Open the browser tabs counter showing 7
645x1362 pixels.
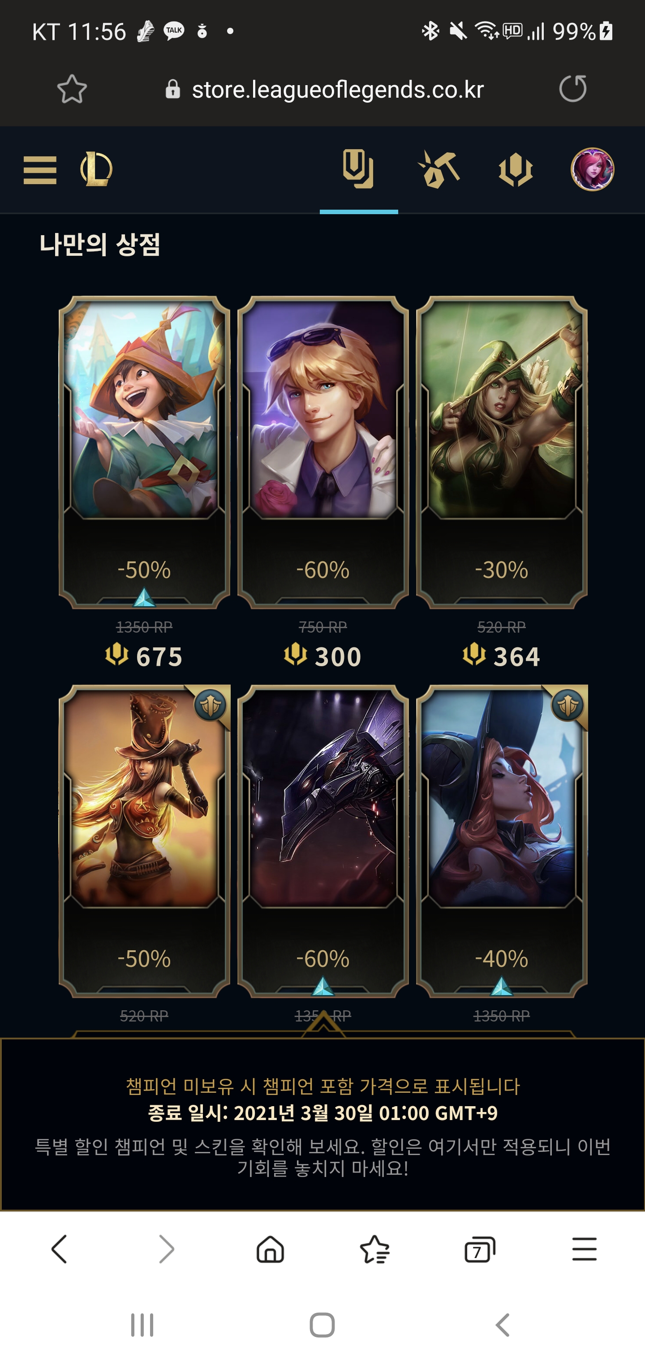(480, 1250)
